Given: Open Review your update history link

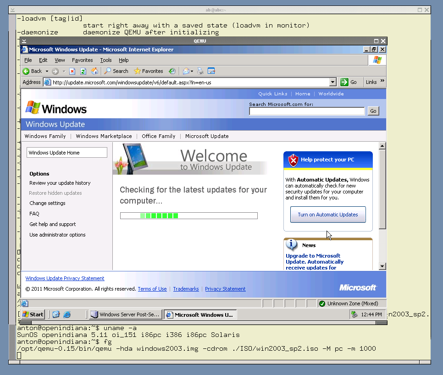Looking at the screenshot, I should coord(60,183).
